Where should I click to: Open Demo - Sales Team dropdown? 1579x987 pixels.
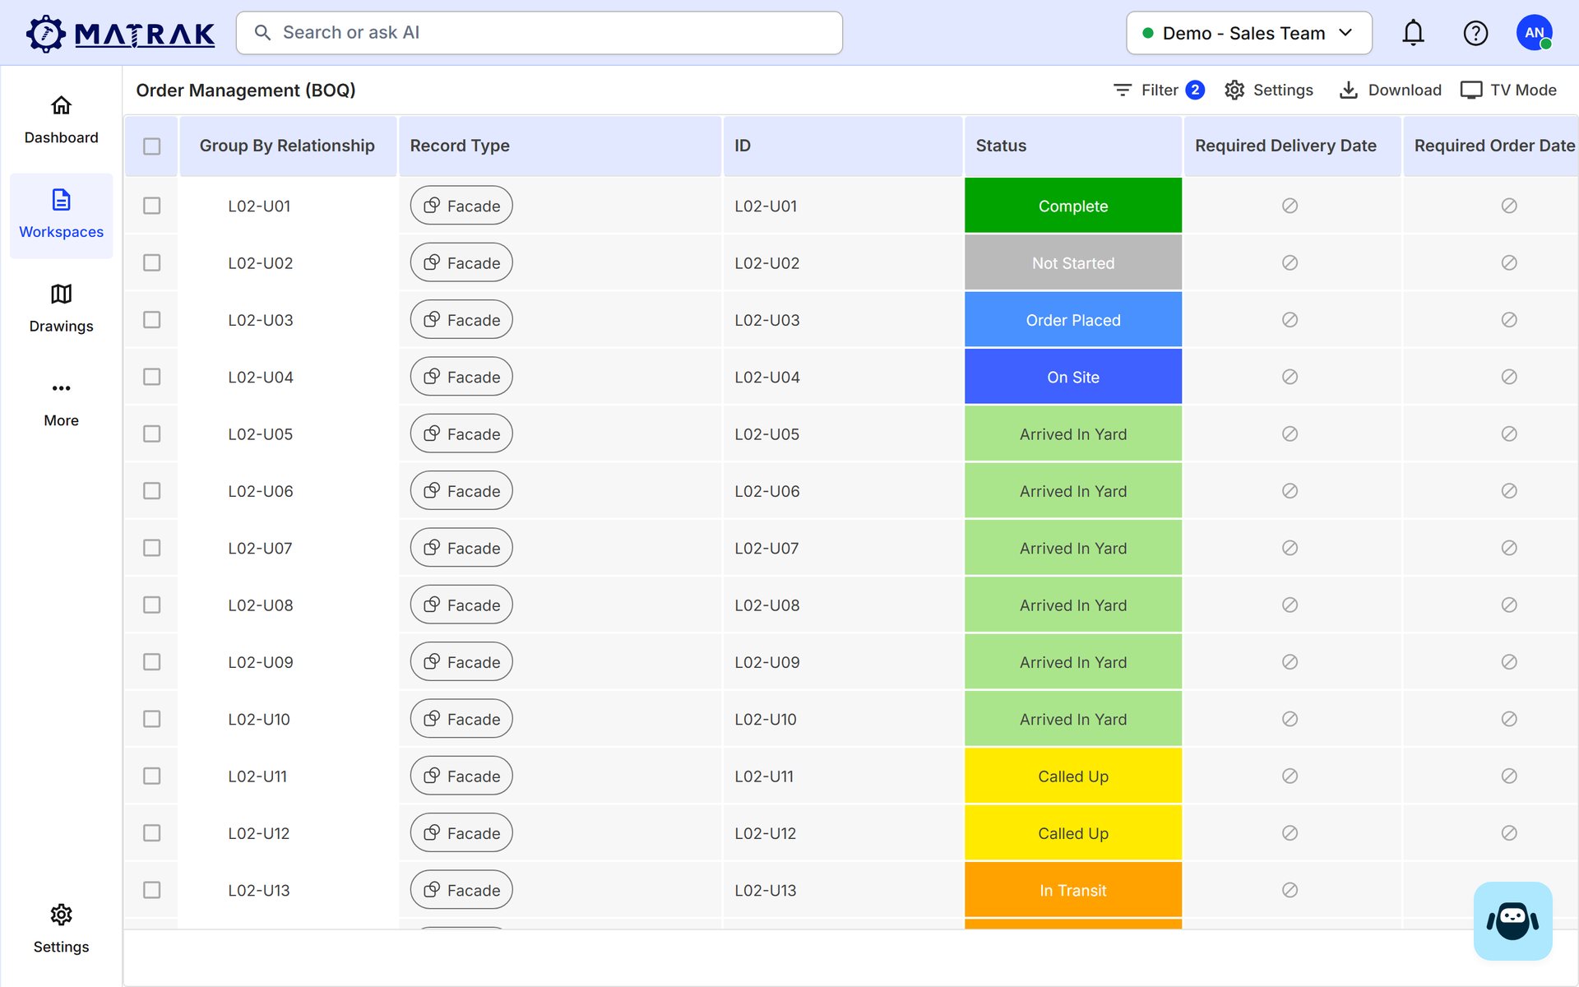(1248, 33)
